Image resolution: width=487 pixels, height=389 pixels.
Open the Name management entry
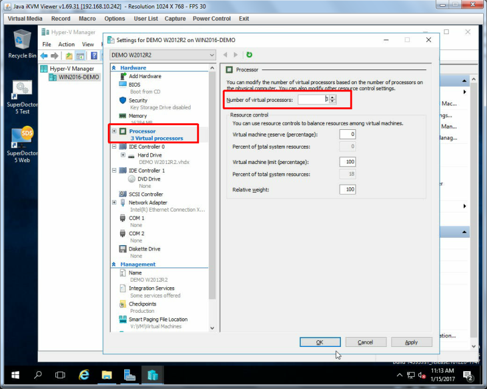coord(135,273)
